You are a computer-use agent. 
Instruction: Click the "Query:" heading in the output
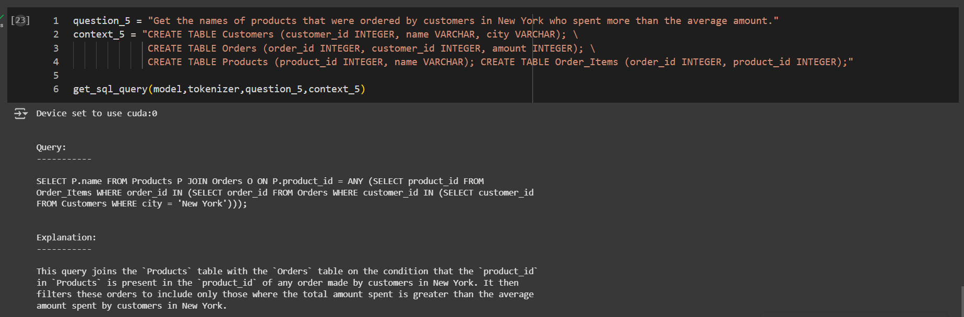[51, 148]
